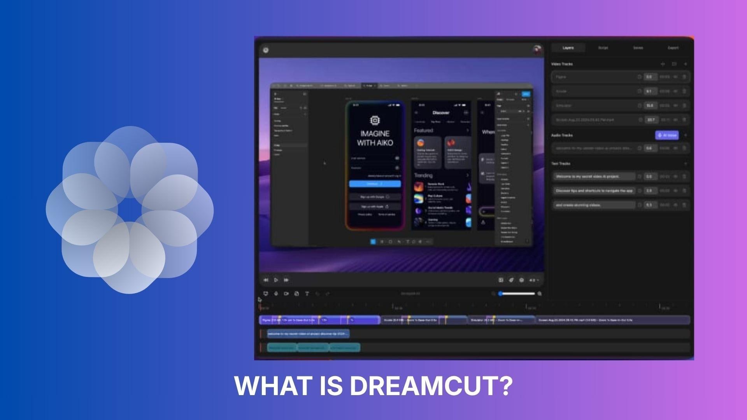Mute the audio track via its eye icon
The height and width of the screenshot is (420, 747).
(676, 148)
